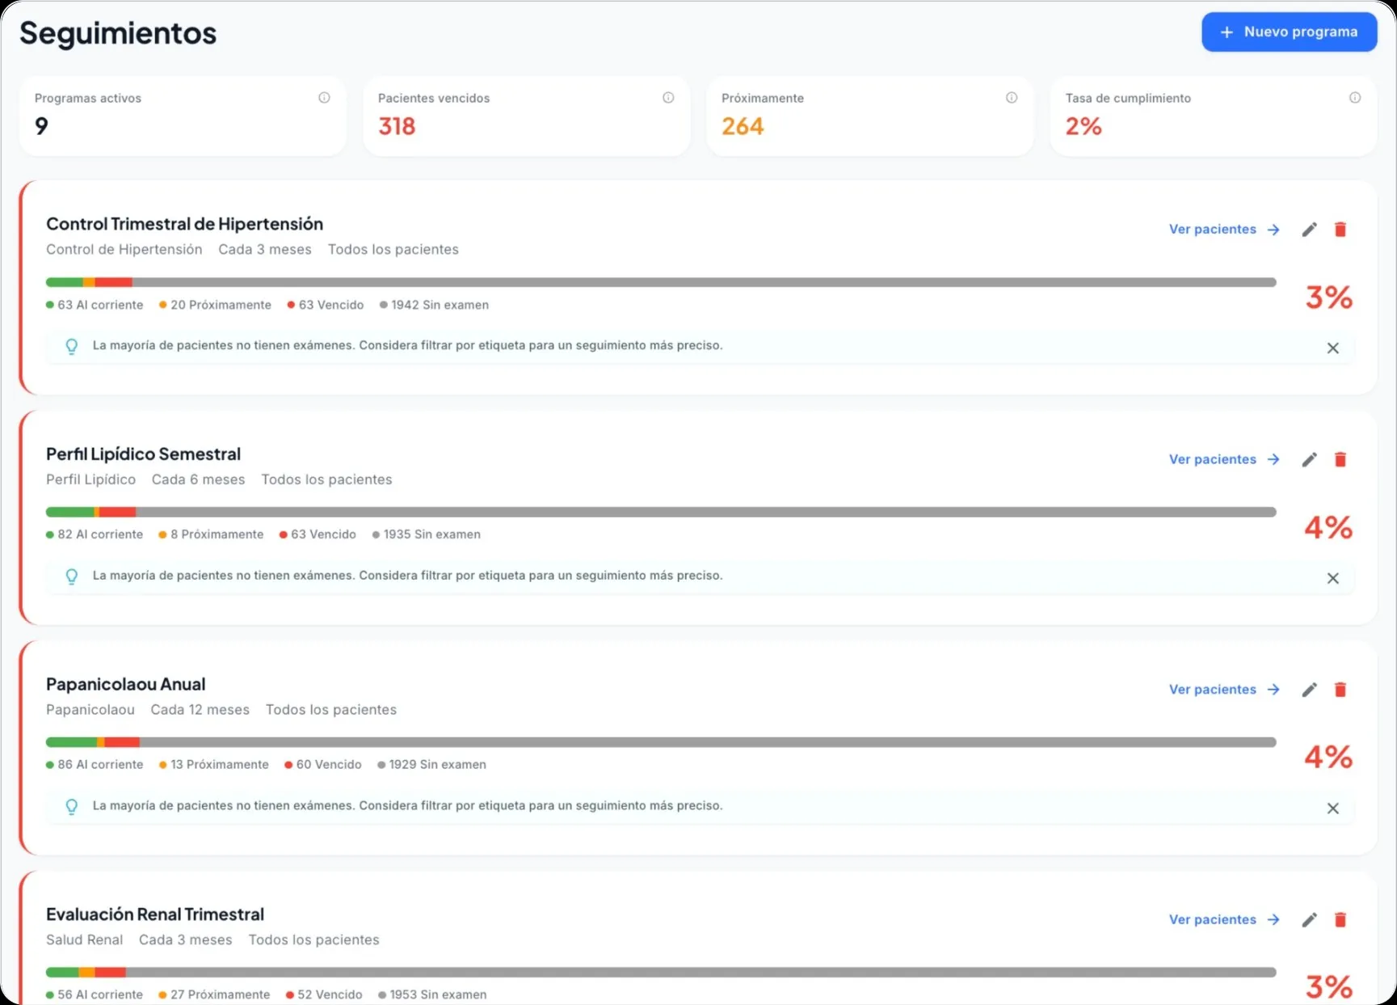This screenshot has height=1005, width=1397.
Task: Click the arrow next to Ver pacientes for Papanicolaou
Action: [x=1272, y=690]
